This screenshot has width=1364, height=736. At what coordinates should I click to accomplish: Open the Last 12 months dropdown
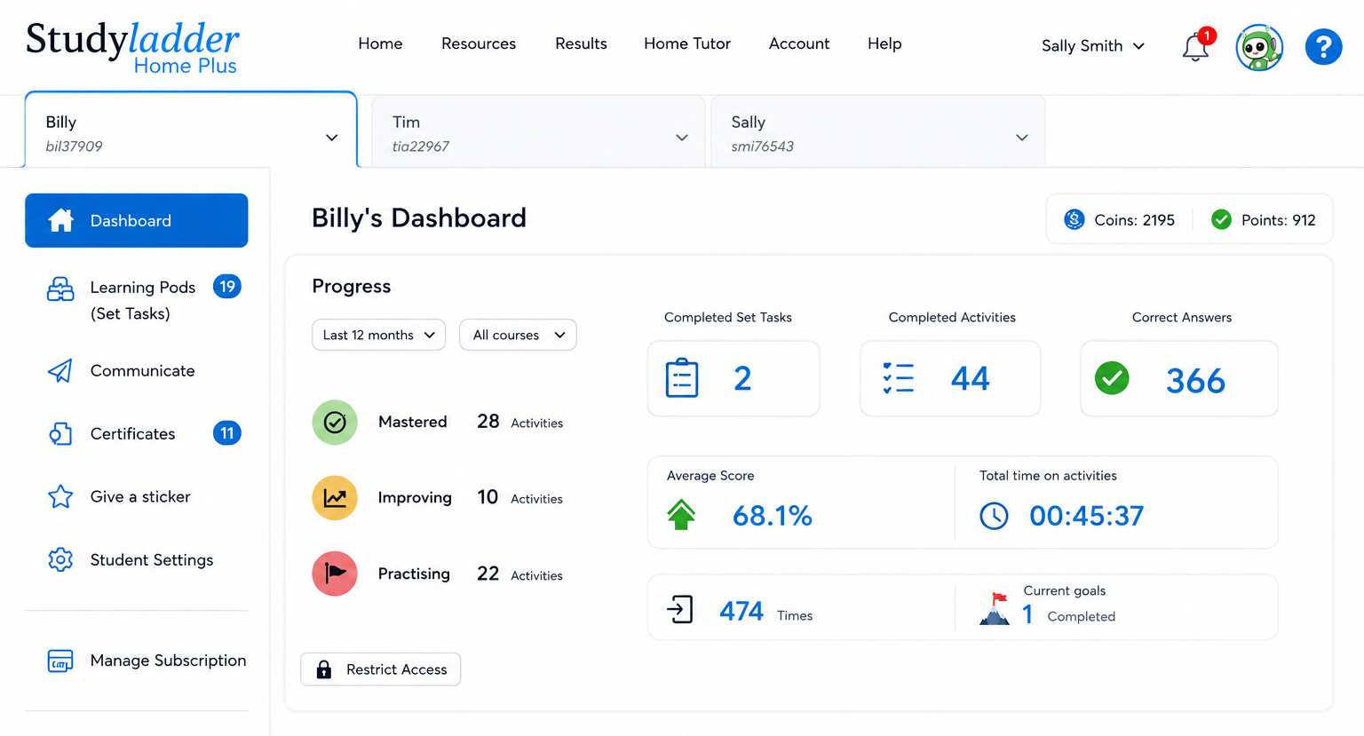pos(378,335)
